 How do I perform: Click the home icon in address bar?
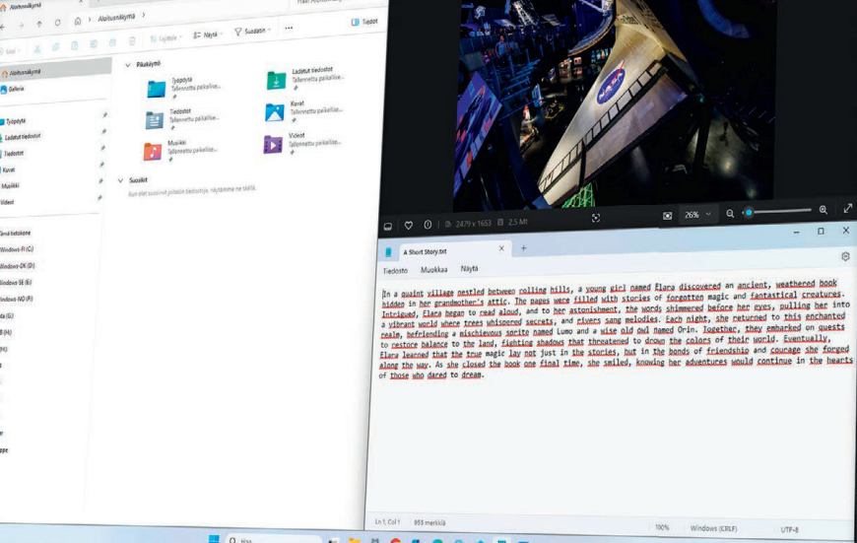click(x=78, y=22)
